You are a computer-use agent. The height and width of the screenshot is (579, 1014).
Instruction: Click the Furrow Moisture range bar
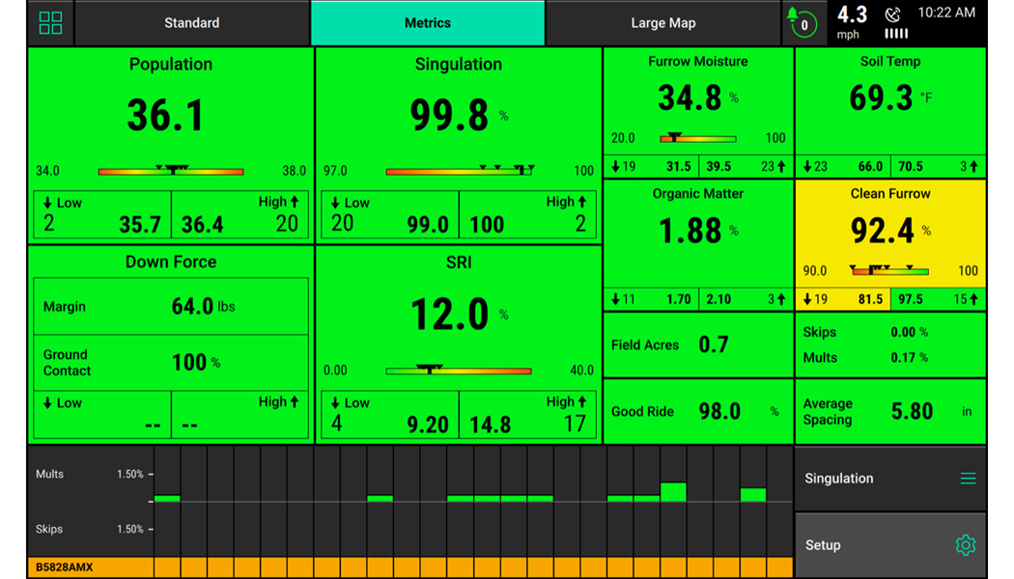click(697, 139)
